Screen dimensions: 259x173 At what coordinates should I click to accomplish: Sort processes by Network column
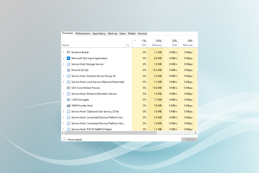pyautogui.click(x=186, y=43)
